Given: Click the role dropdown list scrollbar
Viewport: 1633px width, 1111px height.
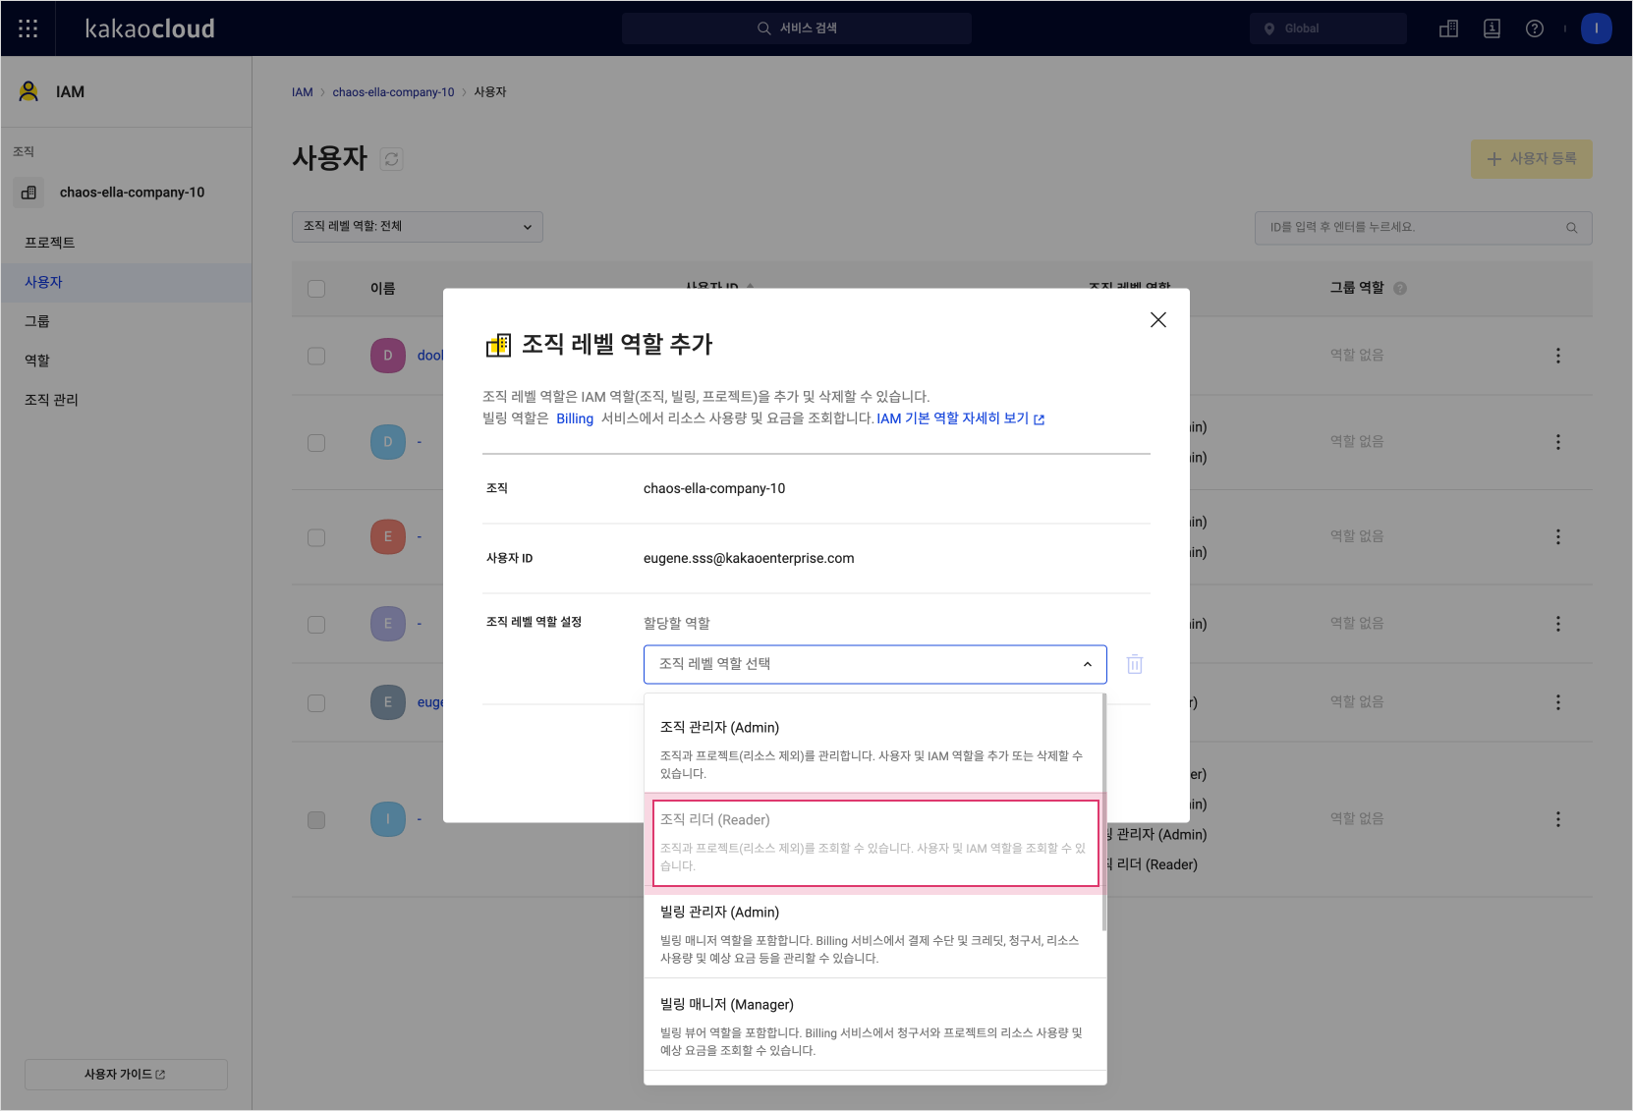Looking at the screenshot, I should (1104, 813).
